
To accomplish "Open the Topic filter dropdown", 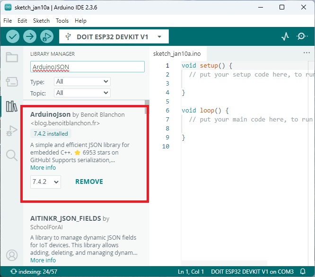I will (82, 93).
